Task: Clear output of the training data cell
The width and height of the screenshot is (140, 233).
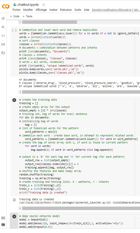Action: coord(14,200)
